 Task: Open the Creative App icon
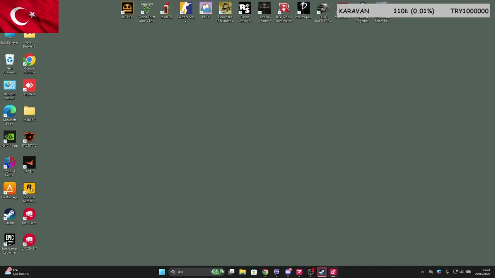10,191
